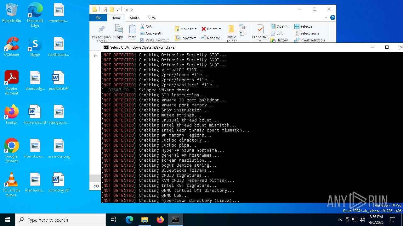Click the Back arrow in Explorer
403x226 pixels.
pyautogui.click(x=95, y=56)
